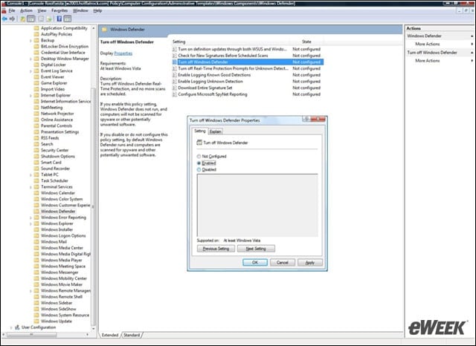Viewport: 476px width, 346px height.
Task: Click the console tree horizontal scrollbar
Action: coord(31,334)
